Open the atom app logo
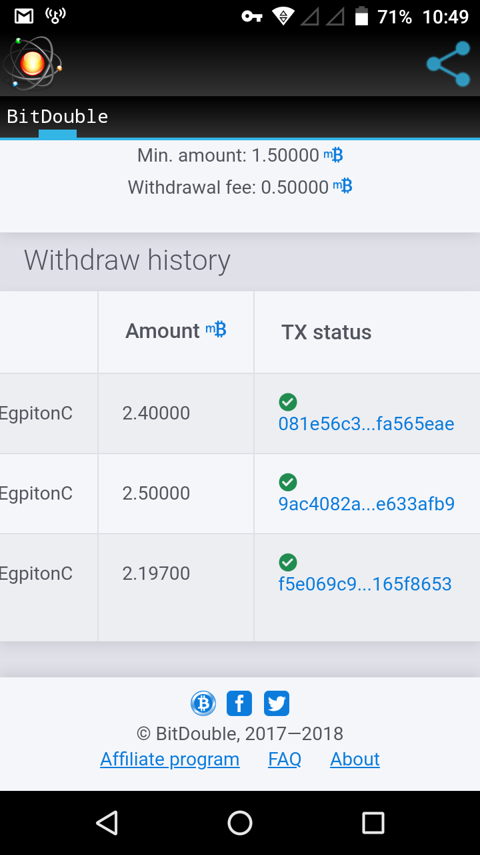 point(32,64)
